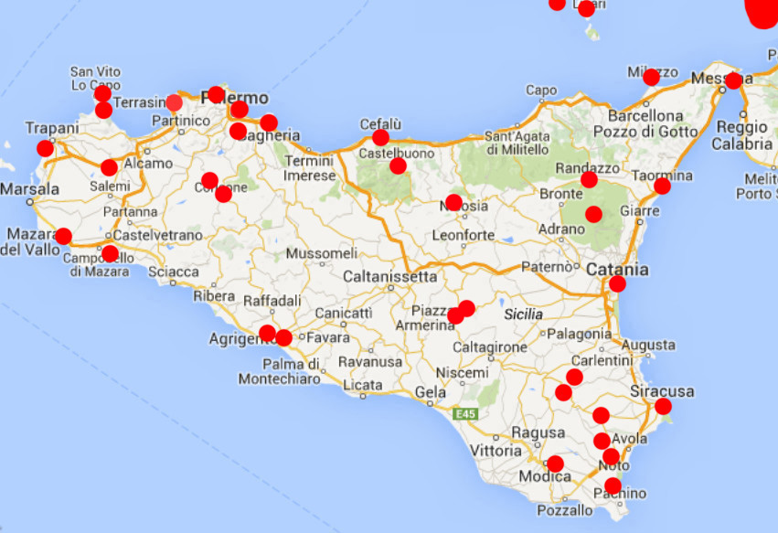
Task: Click the marker below Castelbuono label
Action: [398, 165]
